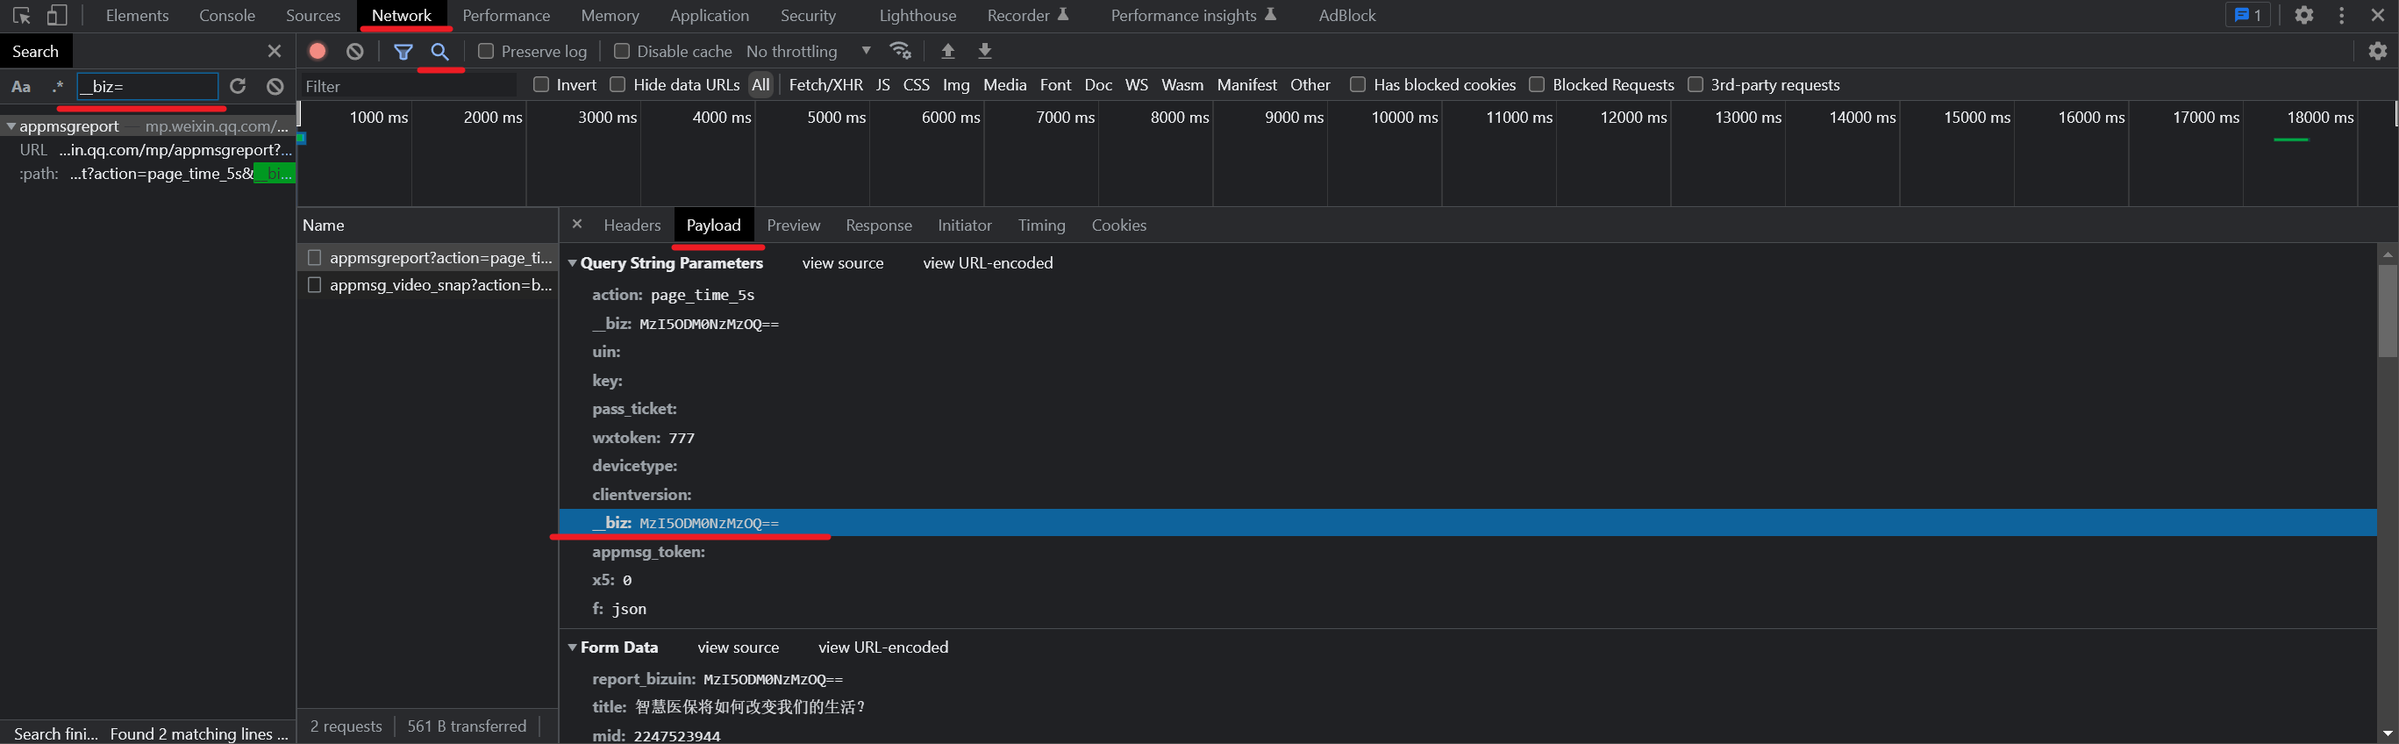
Task: Open the Sources tab
Action: click(313, 16)
